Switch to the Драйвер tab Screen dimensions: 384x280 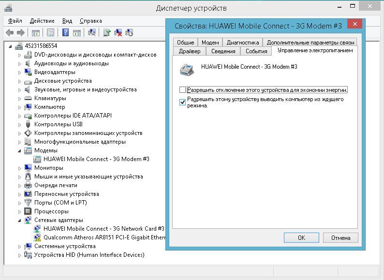pos(189,51)
